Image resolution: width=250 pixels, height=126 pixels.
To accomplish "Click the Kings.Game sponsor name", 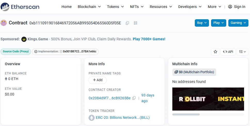I will point(38,39).
